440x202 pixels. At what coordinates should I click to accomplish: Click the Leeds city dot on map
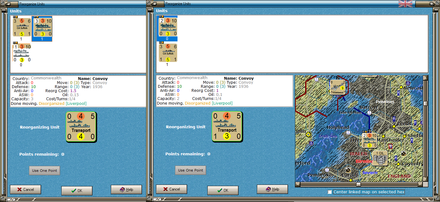[394, 126]
